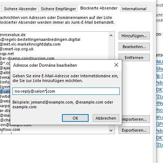Confirm the edit with OK
163x163 pixels.
tap(75, 118)
